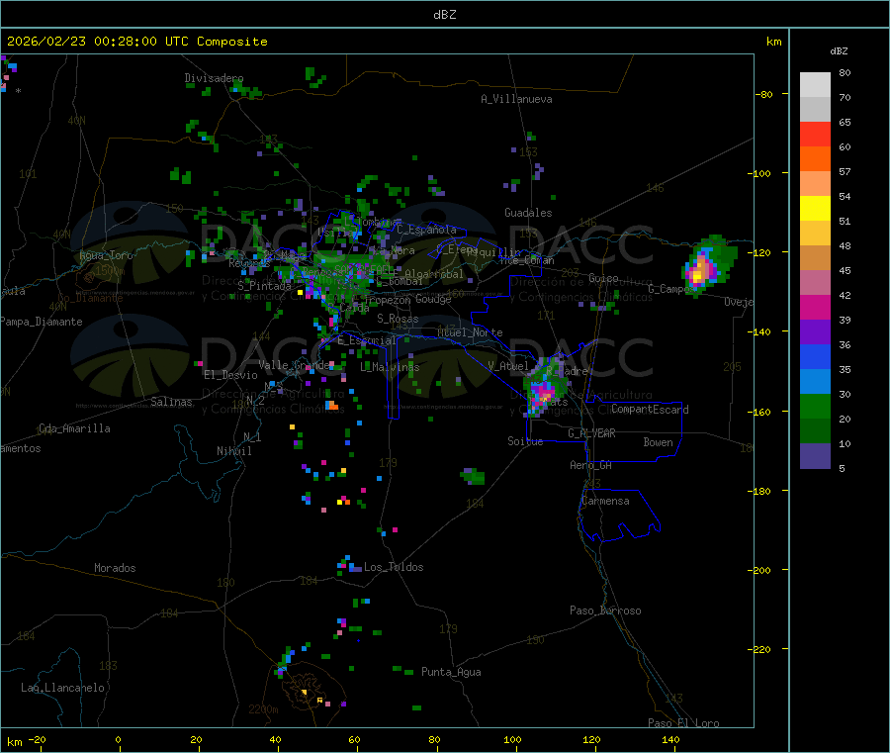
Task: Click the Paso_El_Loro location label
Action: point(684,723)
